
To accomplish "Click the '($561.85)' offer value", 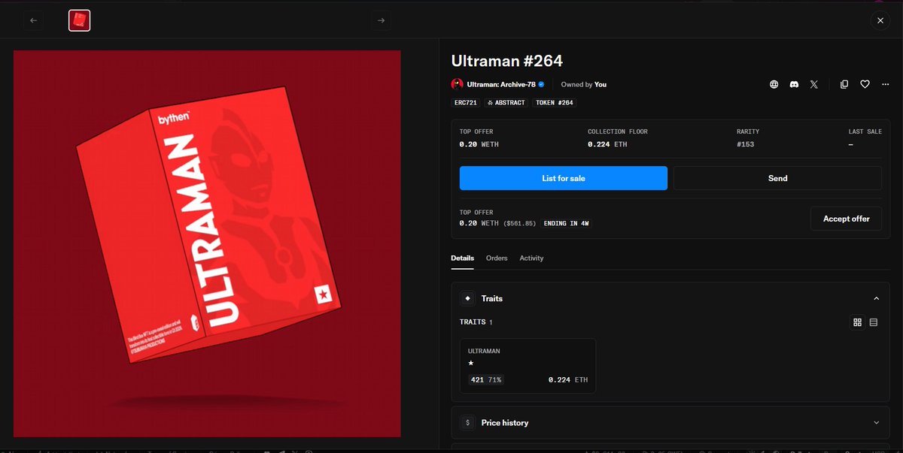I will point(518,223).
